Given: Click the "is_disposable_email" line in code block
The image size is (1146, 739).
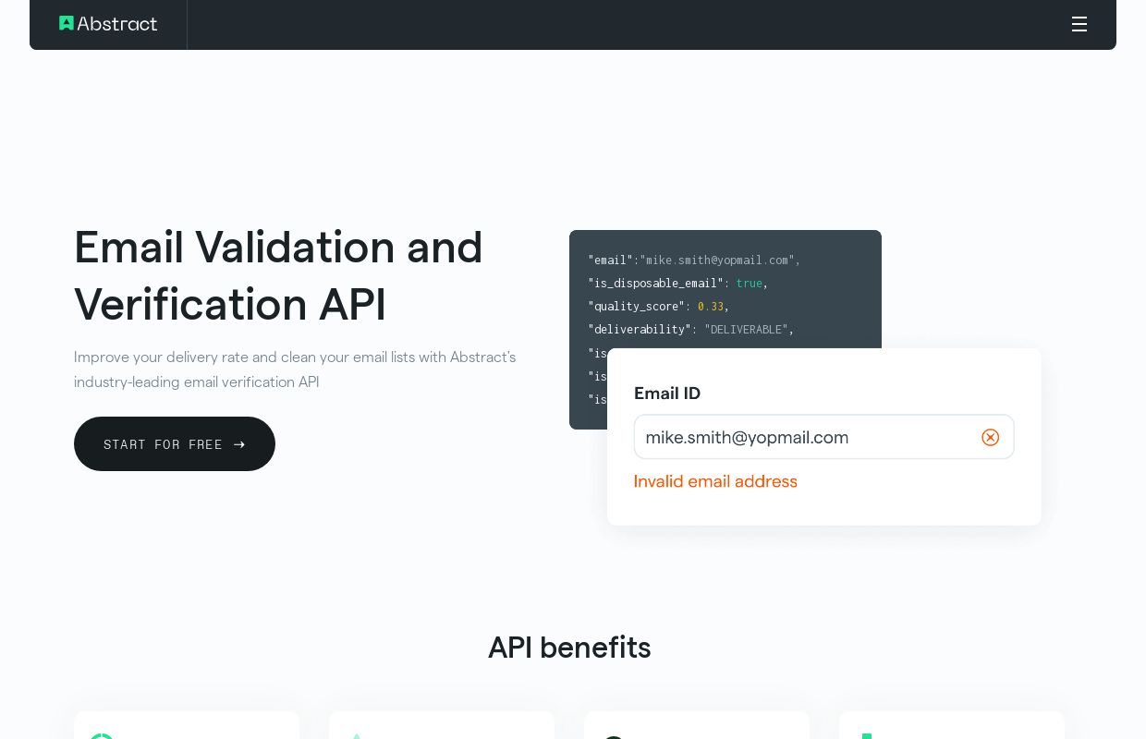Looking at the screenshot, I should tap(678, 284).
